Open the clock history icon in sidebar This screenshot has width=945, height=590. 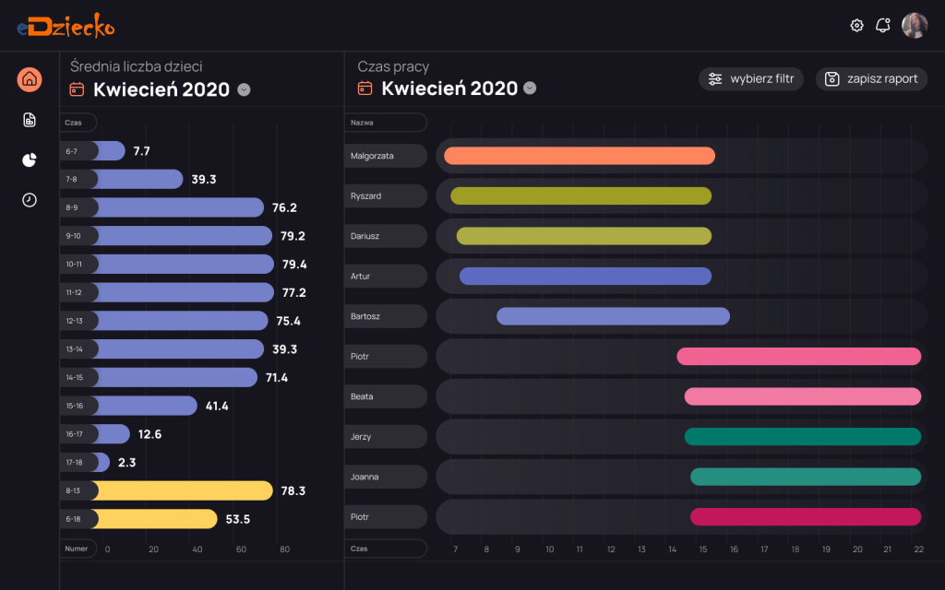click(x=30, y=200)
